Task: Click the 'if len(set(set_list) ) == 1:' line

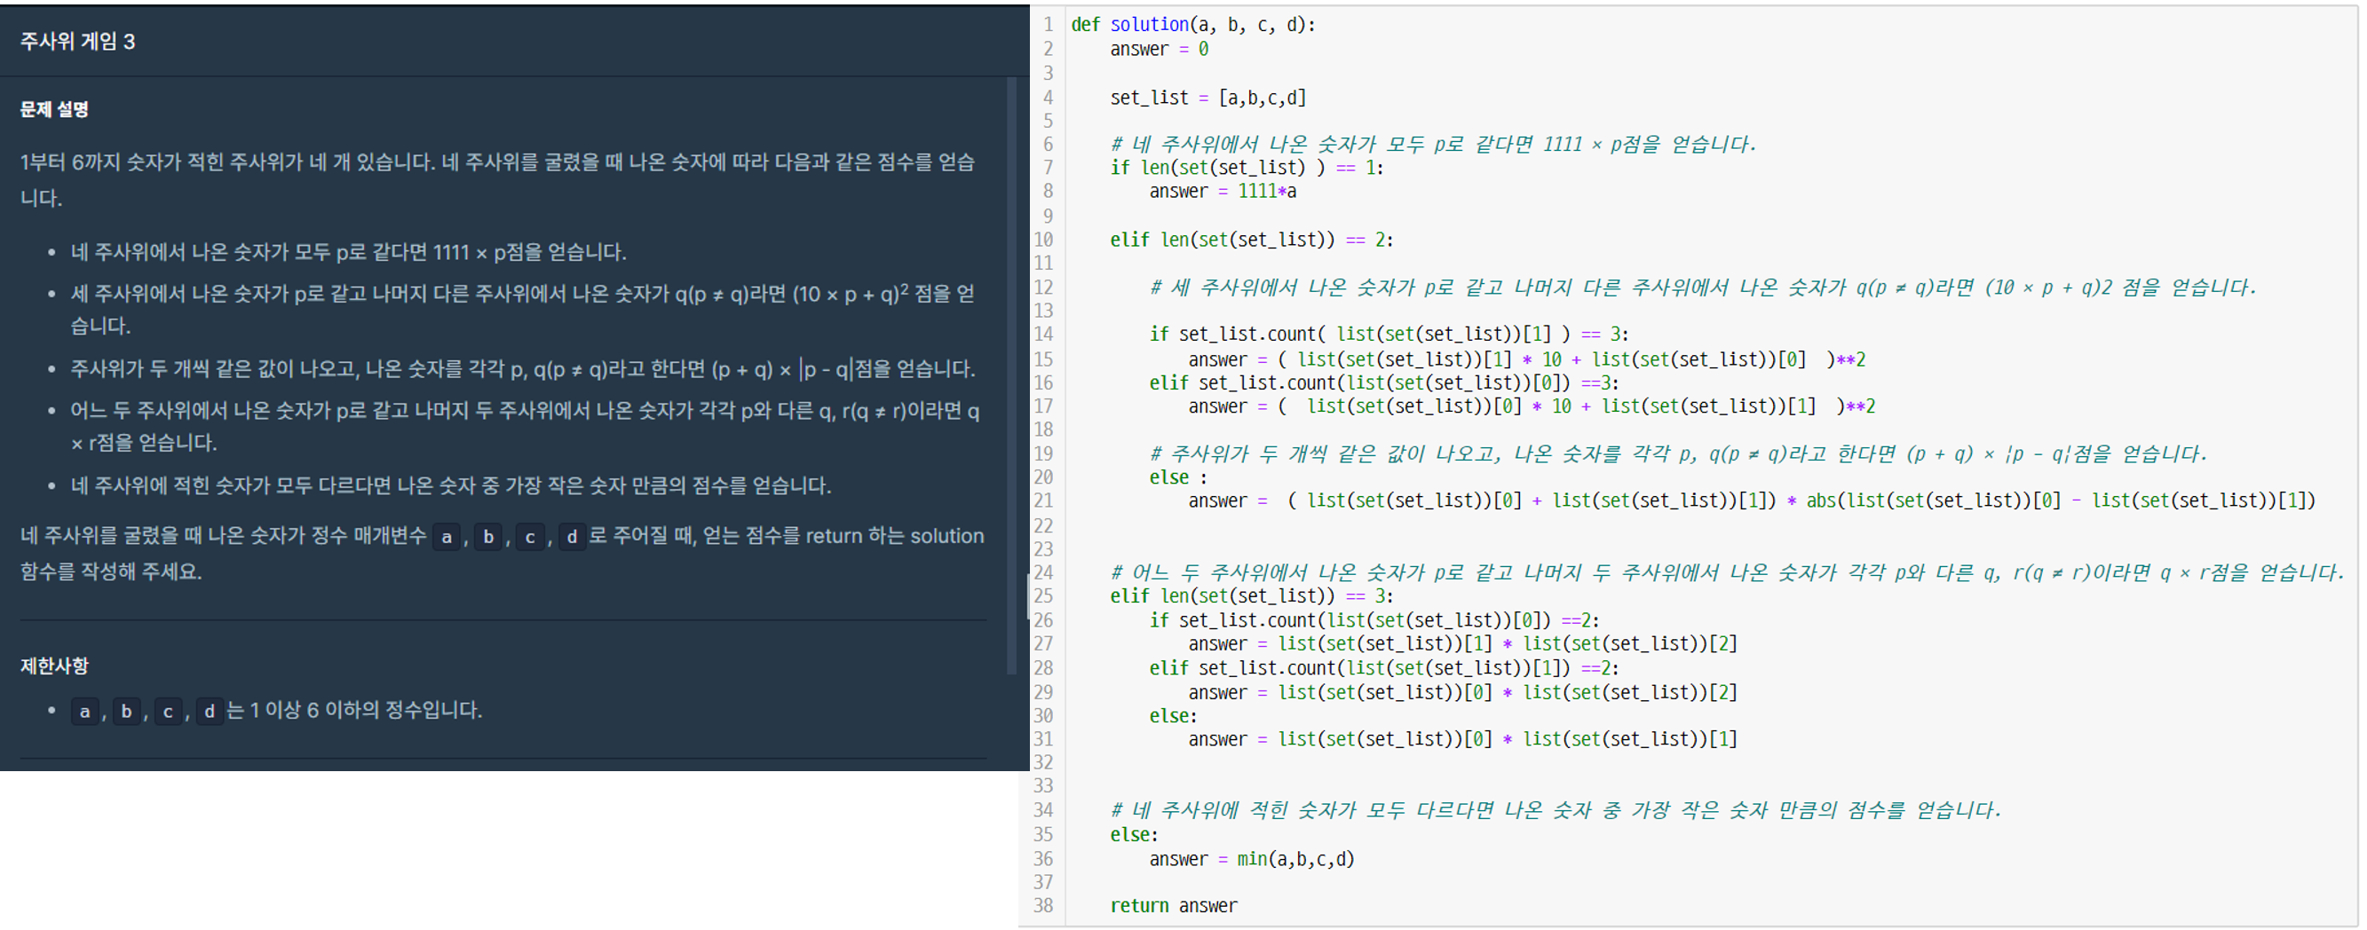Action: point(1246,168)
